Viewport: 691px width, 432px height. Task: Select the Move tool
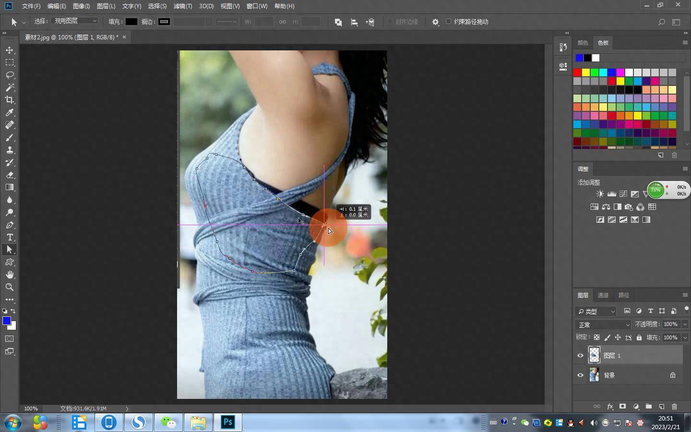point(10,50)
